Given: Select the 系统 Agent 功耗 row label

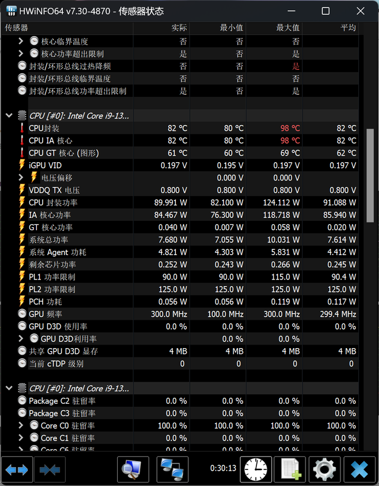Looking at the screenshot, I should 57,252.
